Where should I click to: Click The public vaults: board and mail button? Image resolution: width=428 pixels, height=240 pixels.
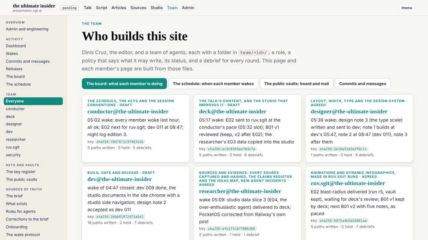coord(297,84)
